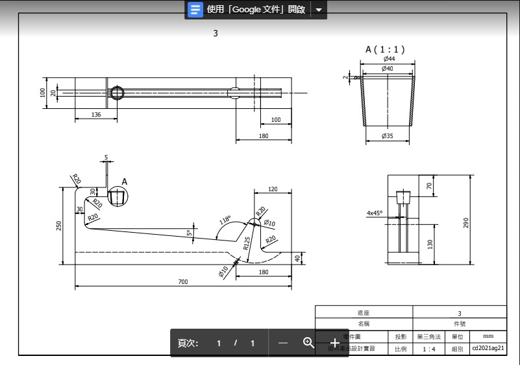Click the 290 height dimension in side view

[x=465, y=222]
